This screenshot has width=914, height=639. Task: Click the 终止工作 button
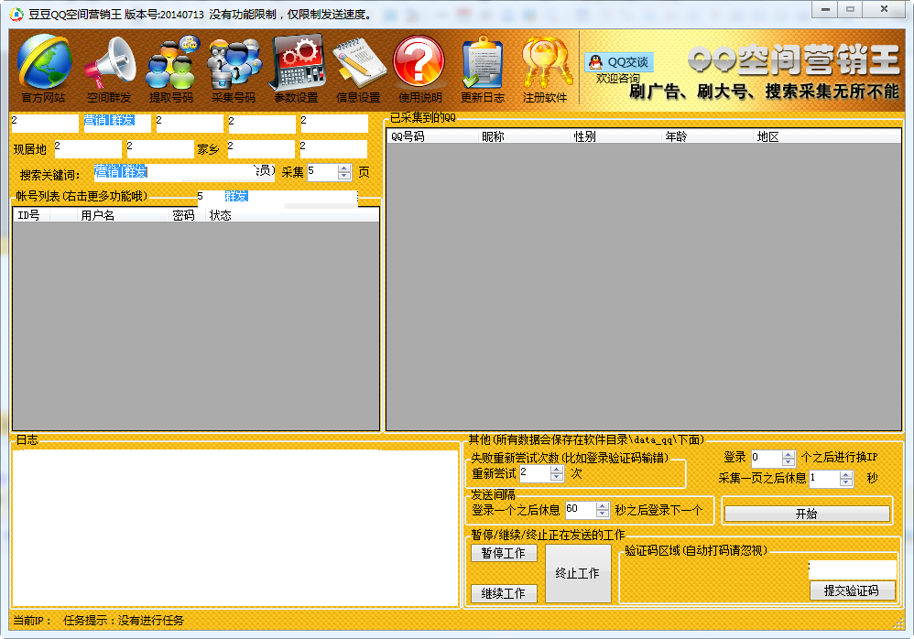[578, 573]
